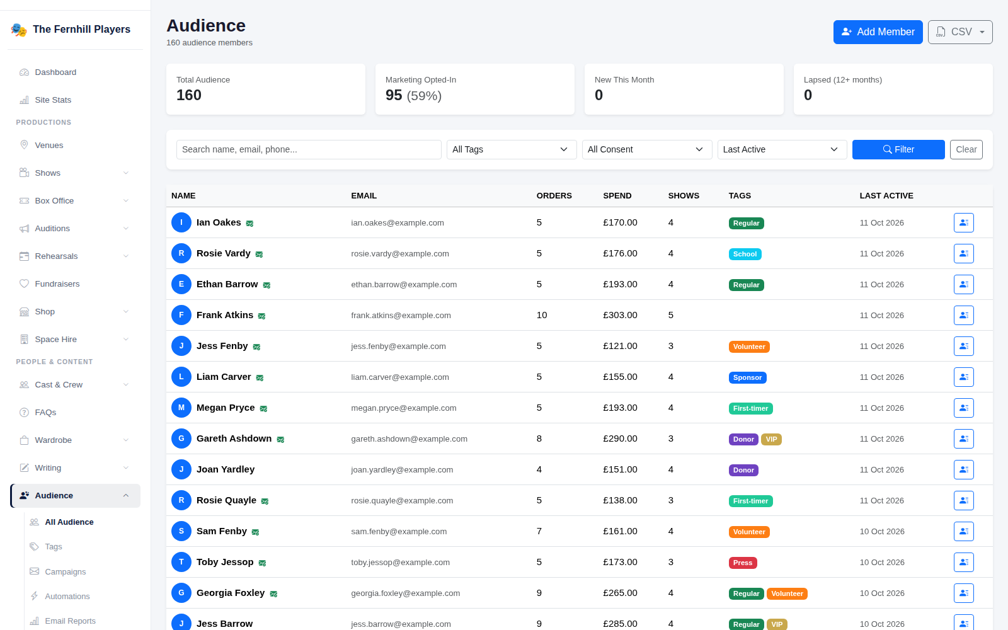Open the All Consent dropdown
Viewport: 1008px width, 630px height.
pyautogui.click(x=647, y=149)
